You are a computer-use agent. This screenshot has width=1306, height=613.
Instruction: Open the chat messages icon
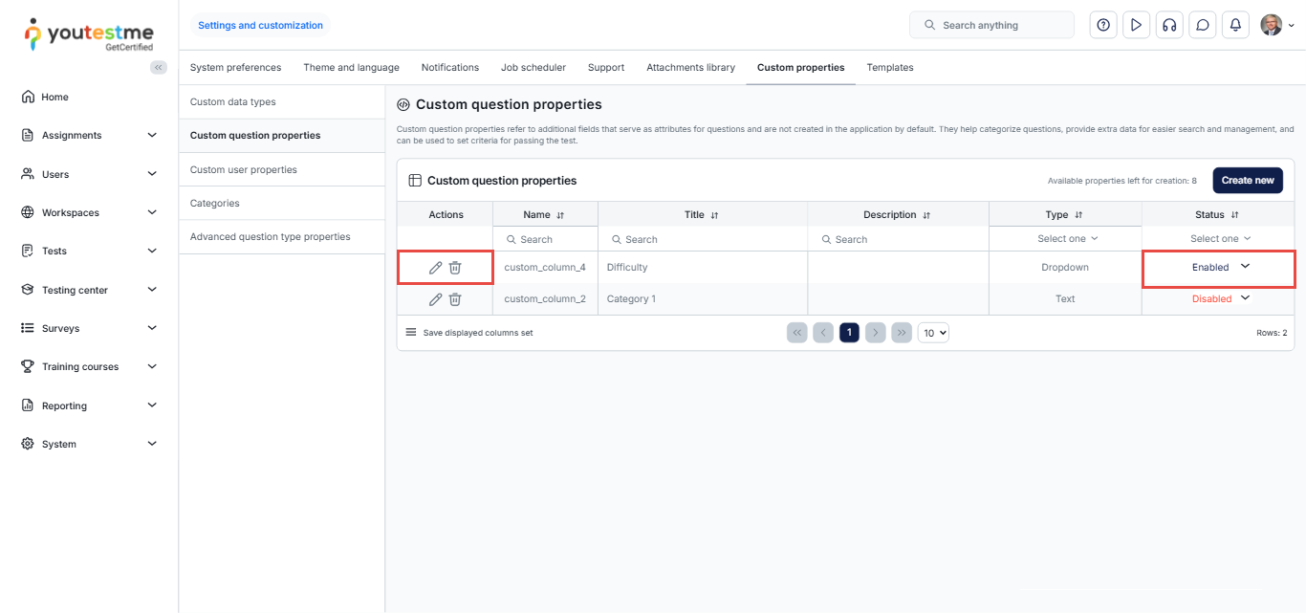(x=1203, y=25)
